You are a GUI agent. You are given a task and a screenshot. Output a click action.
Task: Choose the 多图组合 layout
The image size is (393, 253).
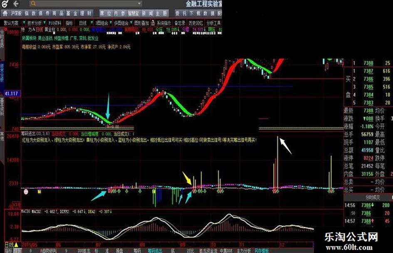121,23
